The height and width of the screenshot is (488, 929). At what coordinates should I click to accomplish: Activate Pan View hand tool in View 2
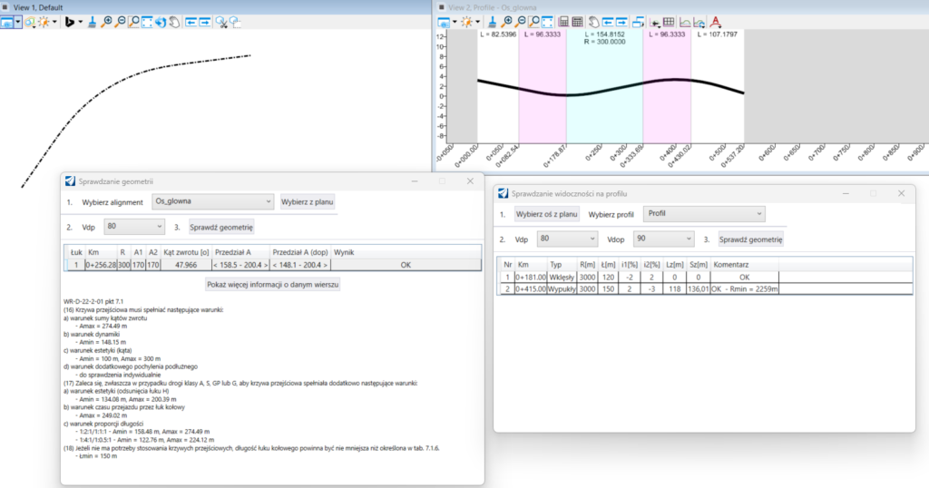click(593, 21)
